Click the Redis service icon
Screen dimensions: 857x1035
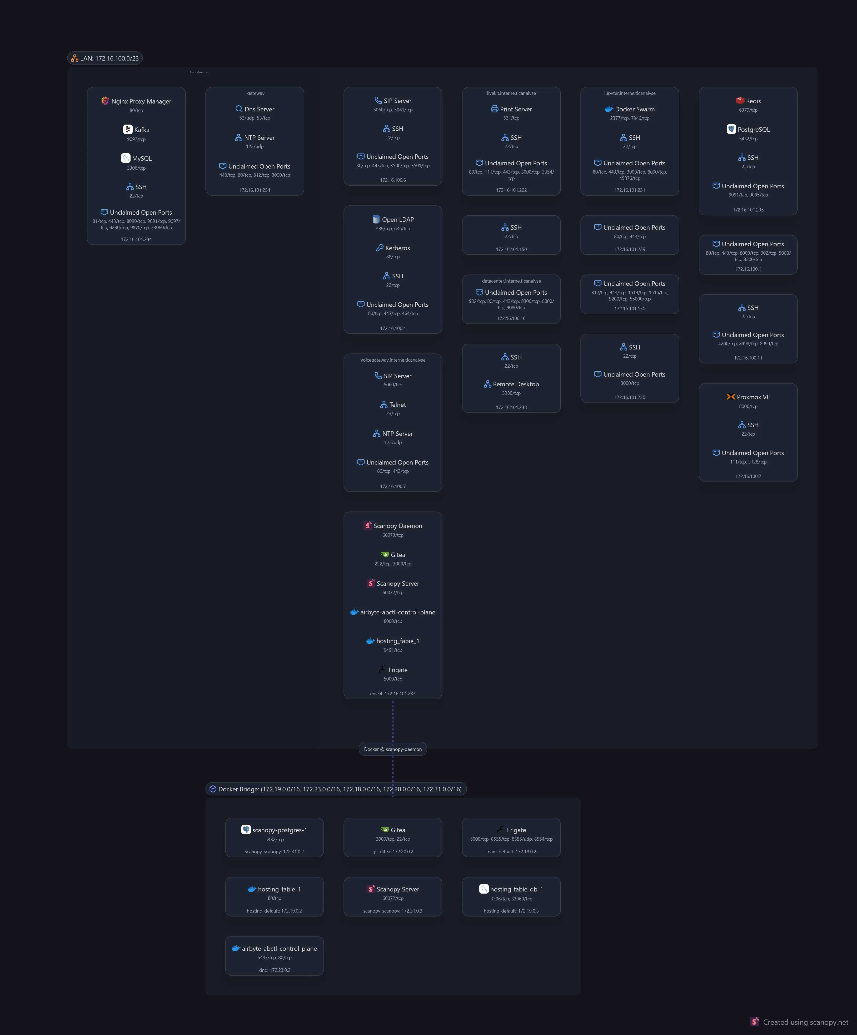[740, 101]
